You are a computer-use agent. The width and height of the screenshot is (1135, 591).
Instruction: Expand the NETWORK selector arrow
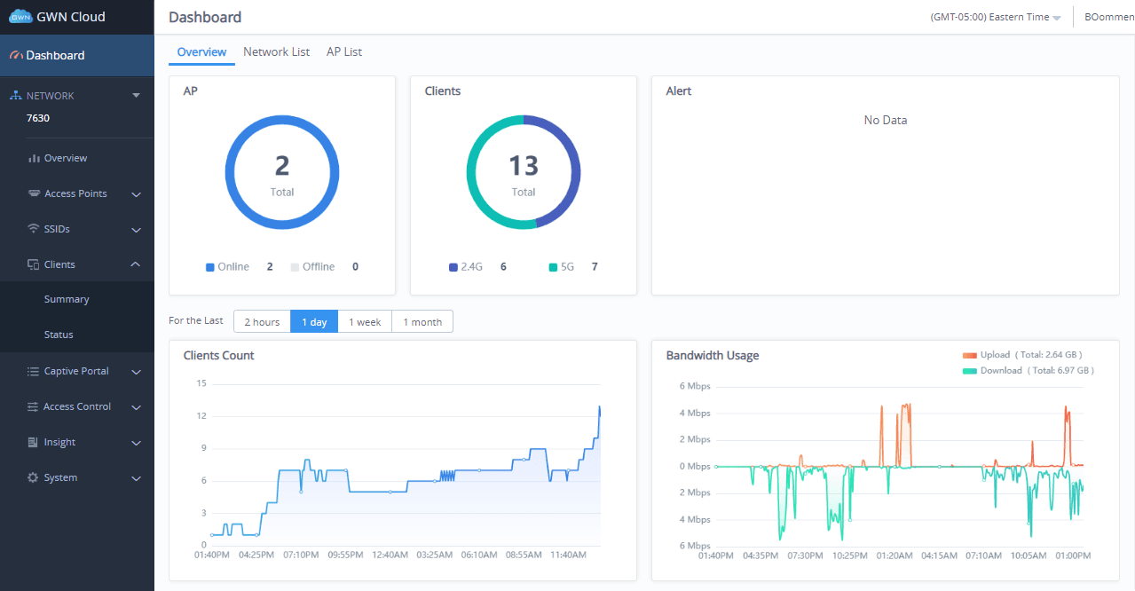point(136,96)
